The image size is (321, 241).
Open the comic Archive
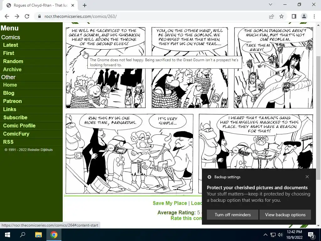[x=12, y=69]
